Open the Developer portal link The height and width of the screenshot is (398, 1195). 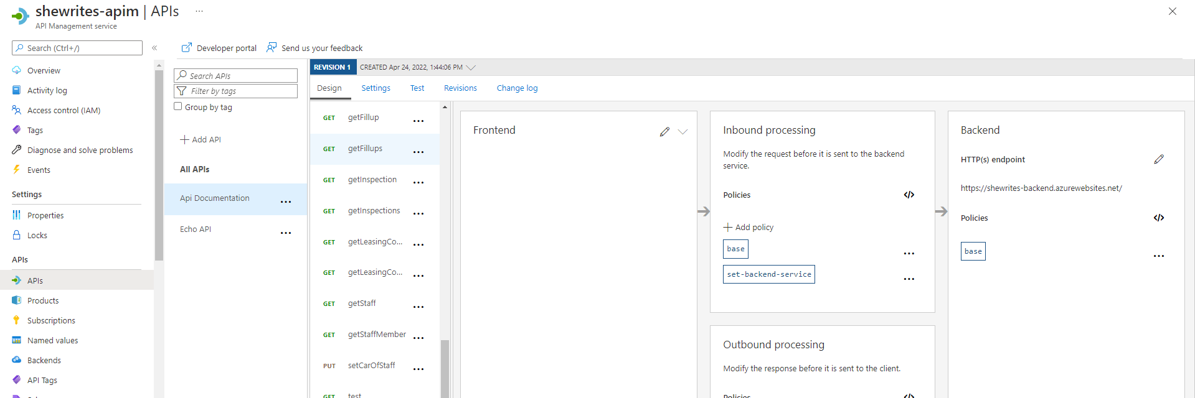219,48
